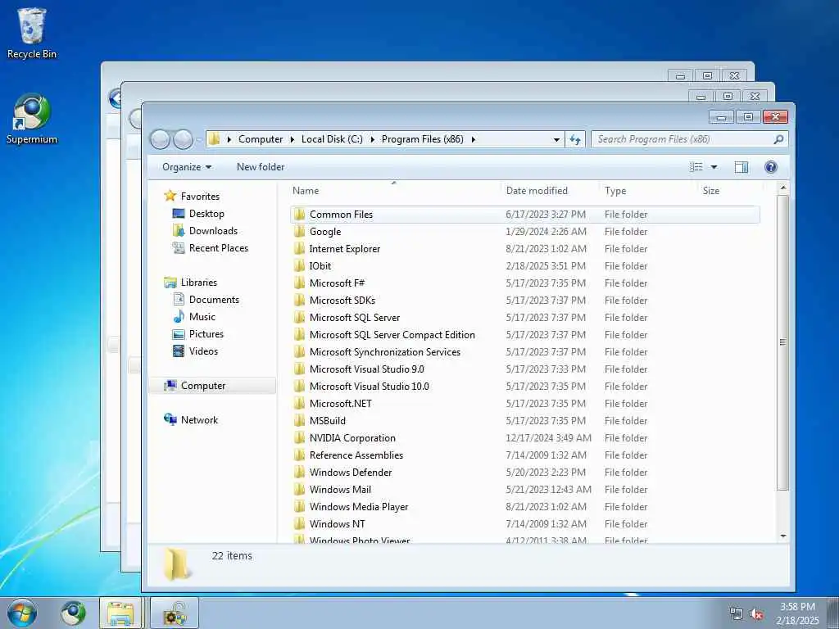The height and width of the screenshot is (629, 839).
Task: Change the view using the view icon
Action: 696,167
